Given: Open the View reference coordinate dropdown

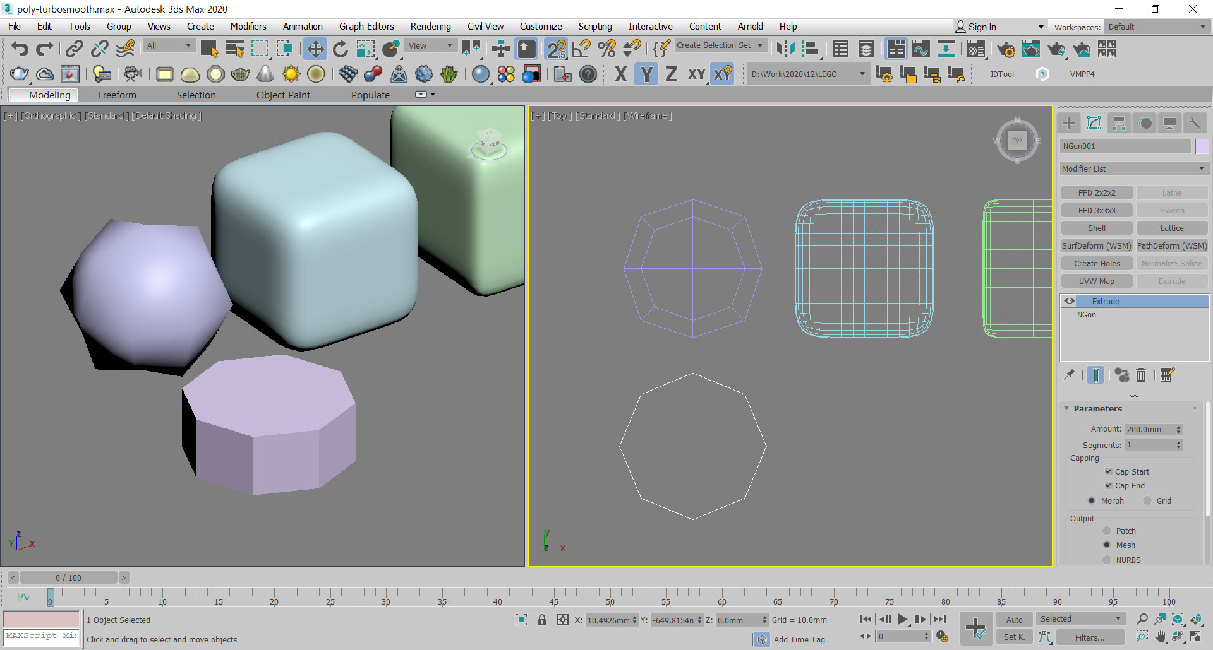Looking at the screenshot, I should click(430, 45).
